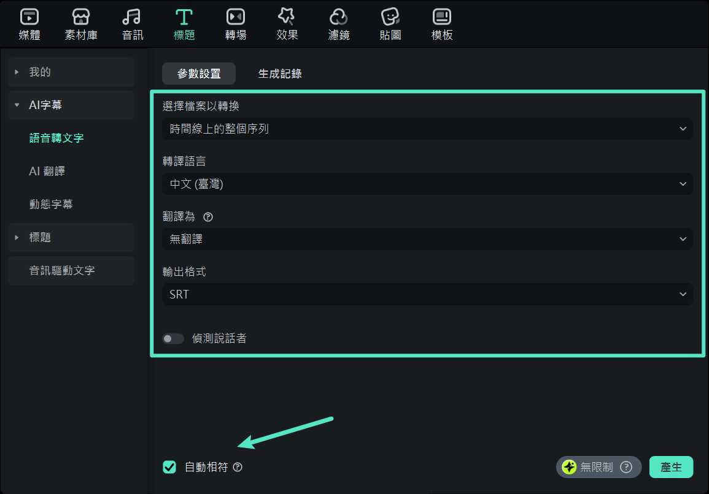Uncheck the 自動相符 checkbox
Image resolution: width=709 pixels, height=494 pixels.
click(x=169, y=467)
